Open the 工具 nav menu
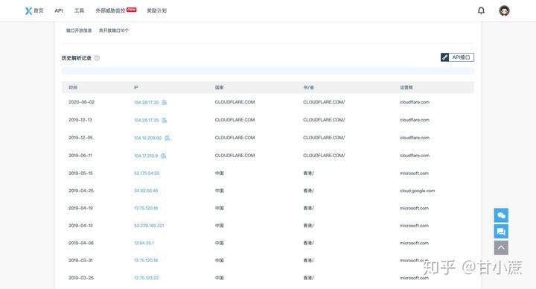This screenshot has width=536, height=289. coord(79,10)
